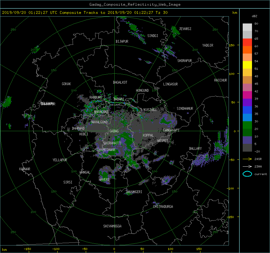
Task: Click the DAVANGERI city label
Action: pyautogui.click(x=134, y=192)
